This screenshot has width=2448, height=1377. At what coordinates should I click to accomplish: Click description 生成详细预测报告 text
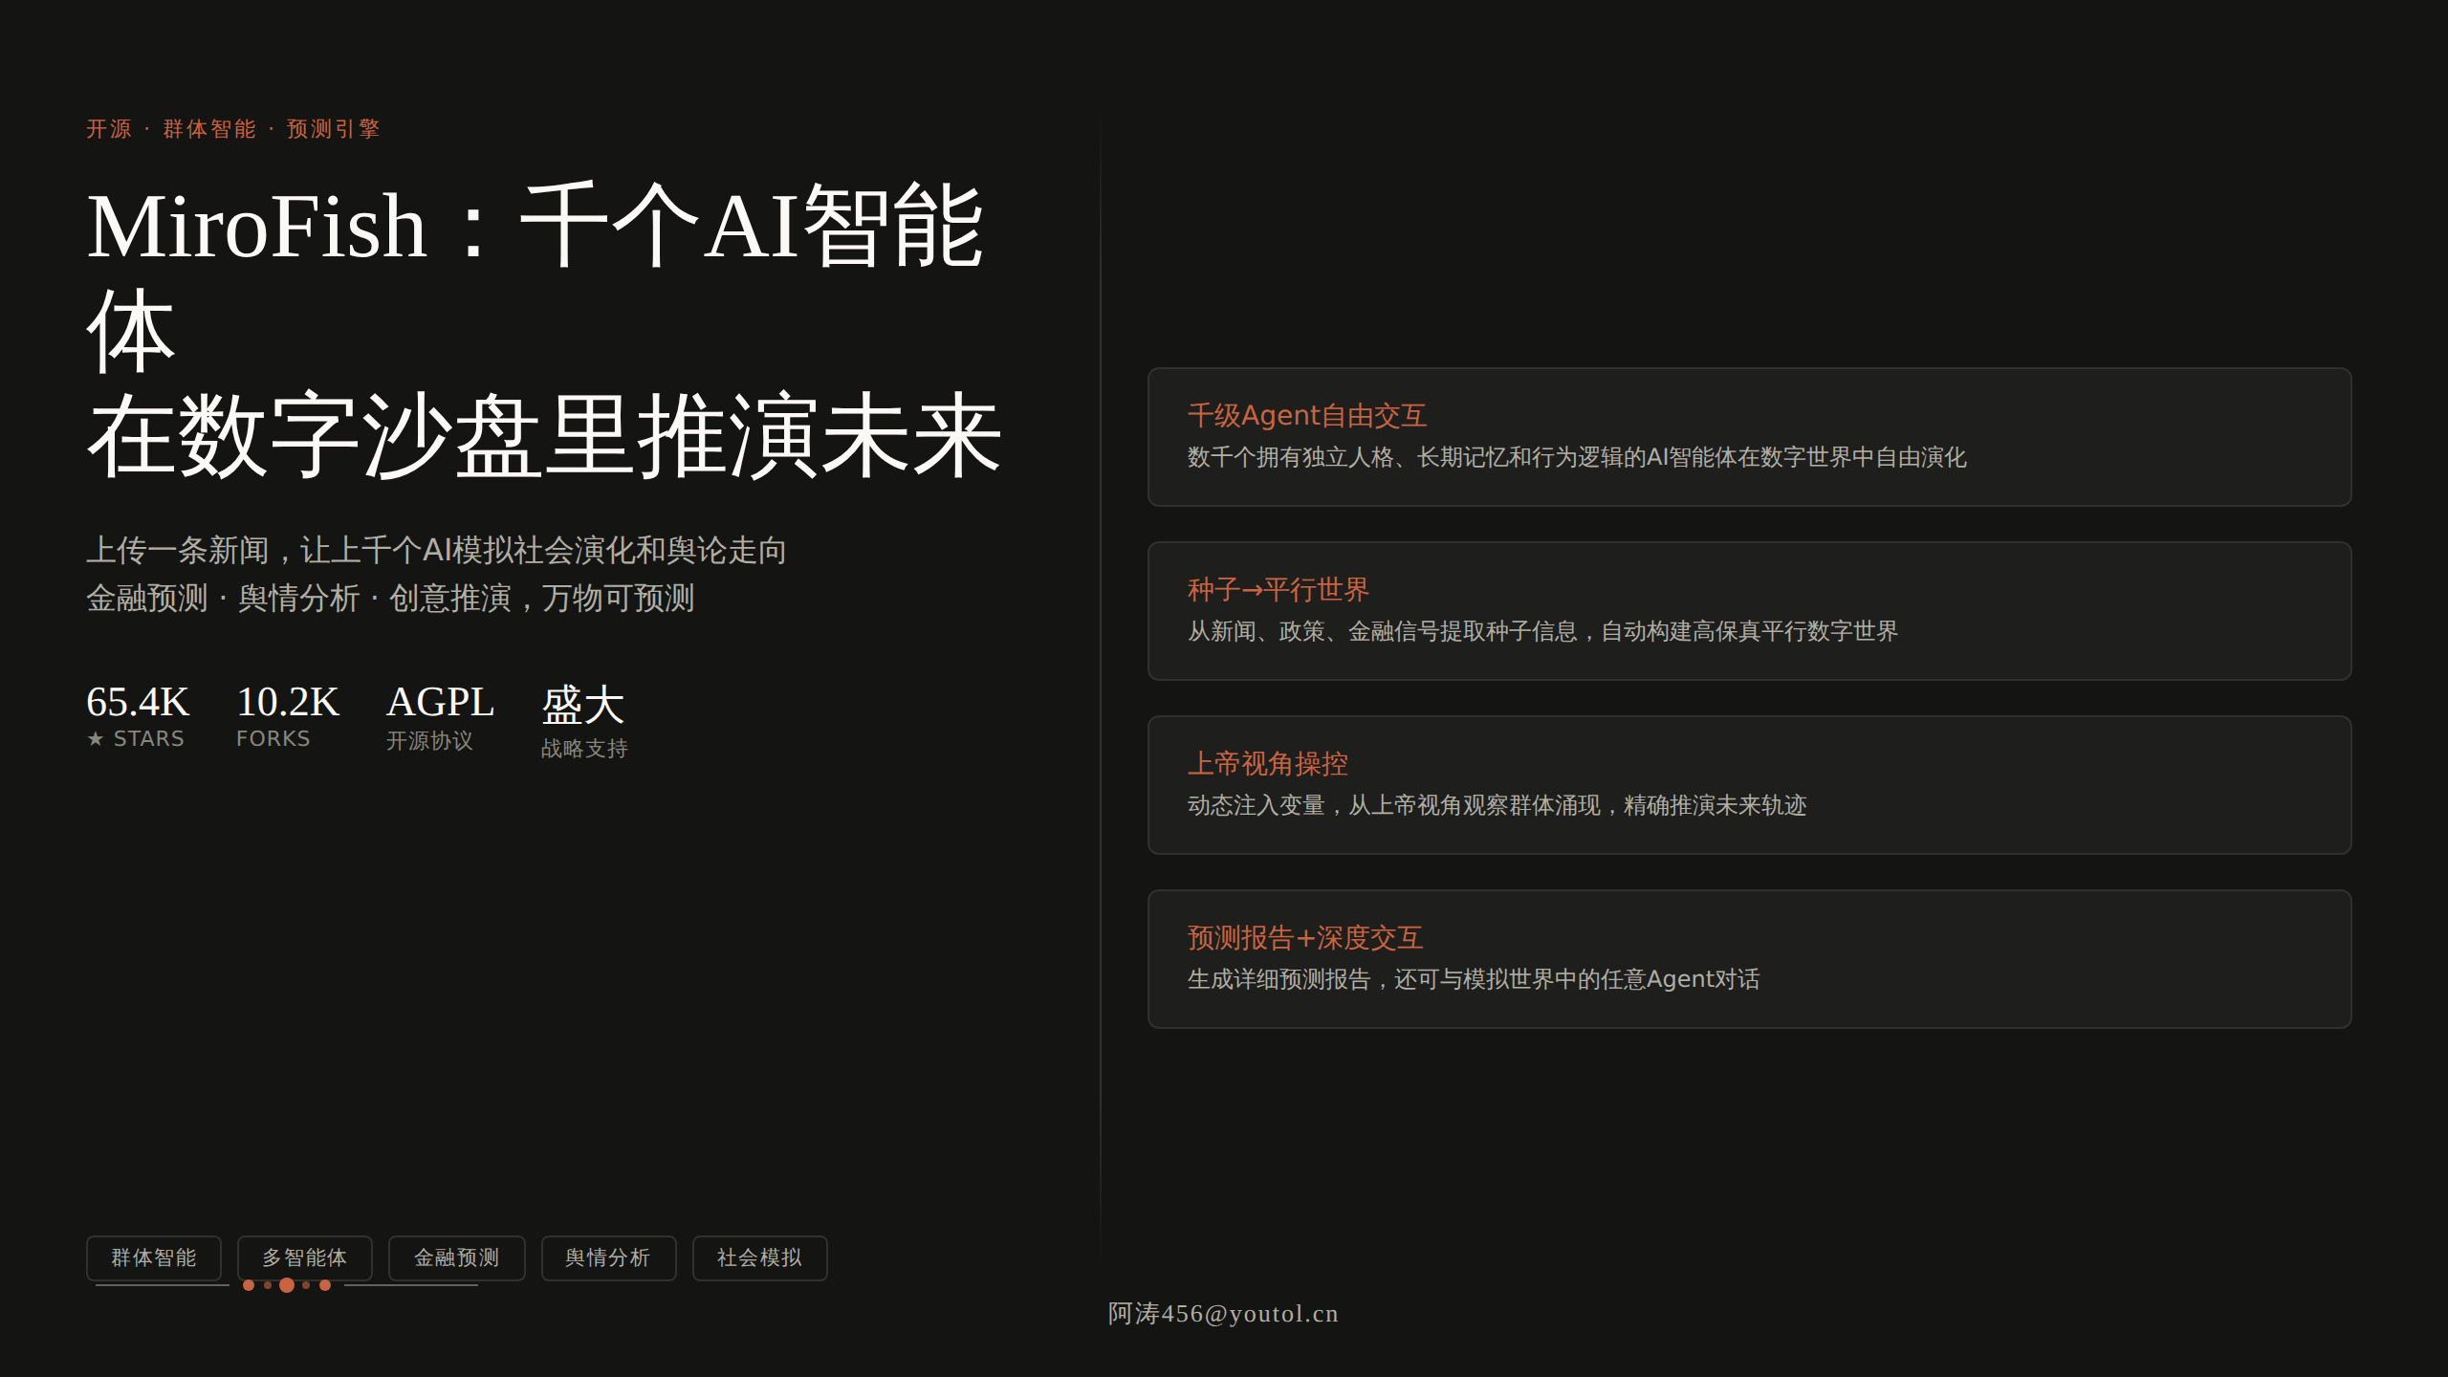pos(1473,979)
